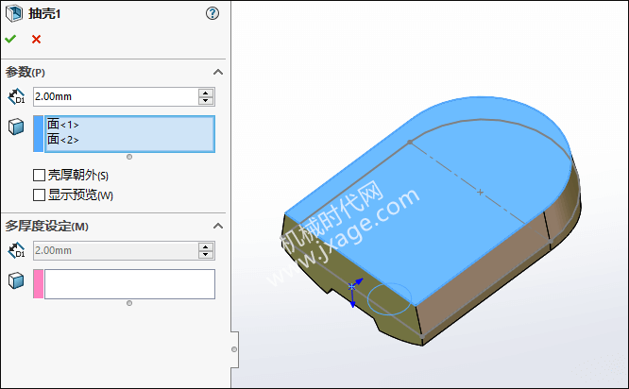
Task: Click the blue sketch origin arrows on the model
Action: tap(354, 292)
